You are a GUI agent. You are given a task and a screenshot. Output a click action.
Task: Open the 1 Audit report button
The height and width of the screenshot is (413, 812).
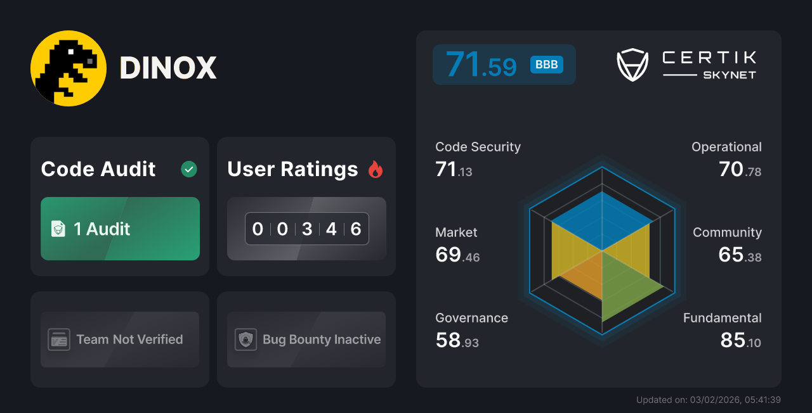120,229
